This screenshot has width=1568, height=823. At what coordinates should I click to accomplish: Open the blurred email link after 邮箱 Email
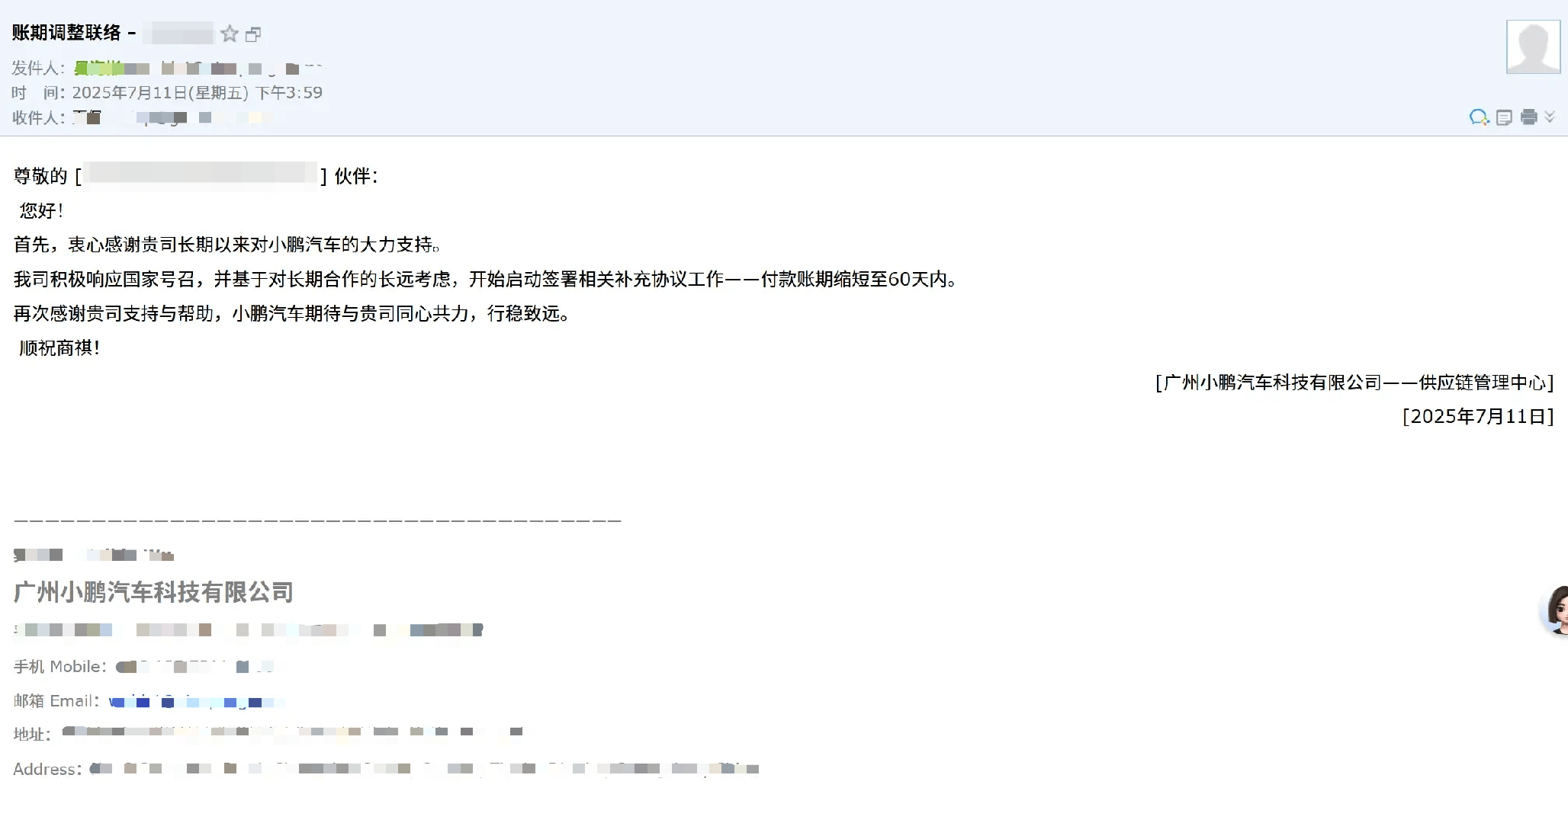coord(197,701)
